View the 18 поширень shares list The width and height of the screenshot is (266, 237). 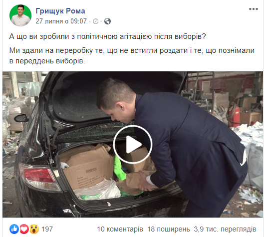point(169,229)
